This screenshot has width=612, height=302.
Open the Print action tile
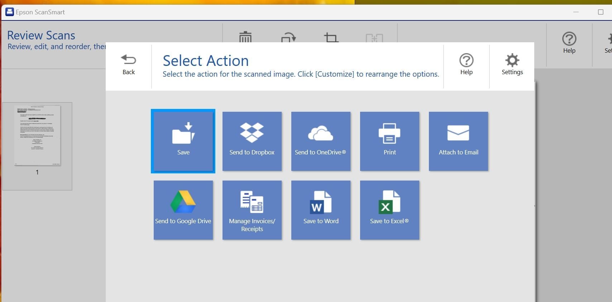[x=389, y=141]
